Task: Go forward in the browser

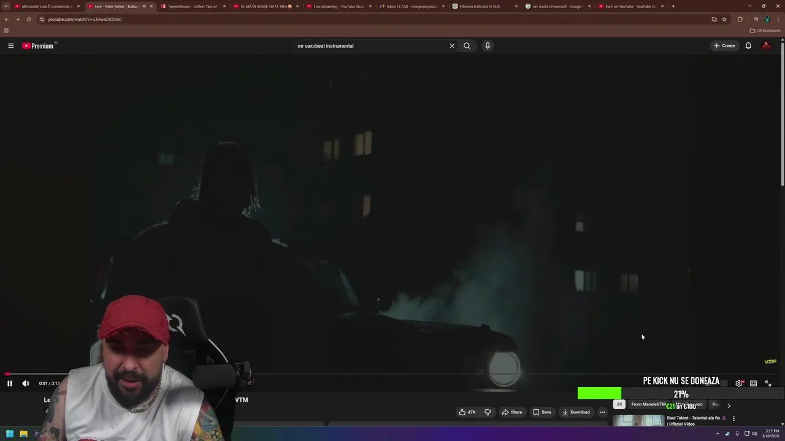Action: click(x=17, y=19)
